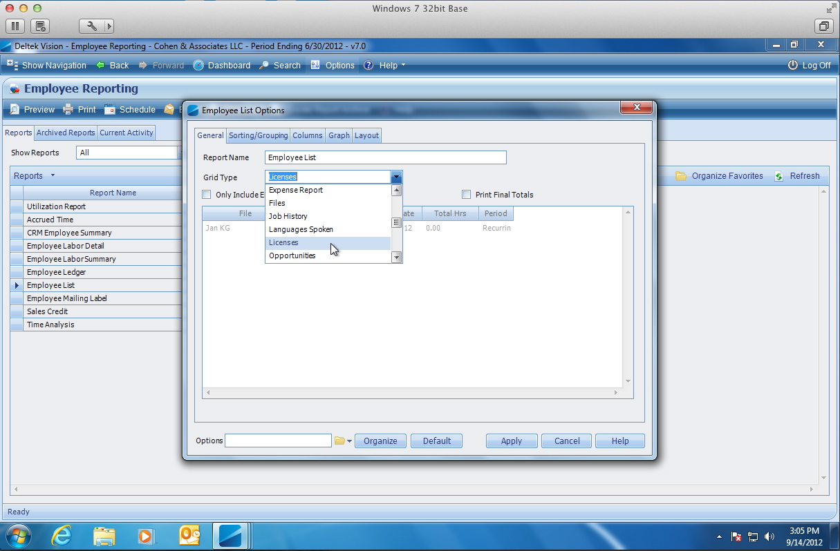This screenshot has height=551, width=840.
Task: Click the Print printer icon
Action: pyautogui.click(x=68, y=109)
